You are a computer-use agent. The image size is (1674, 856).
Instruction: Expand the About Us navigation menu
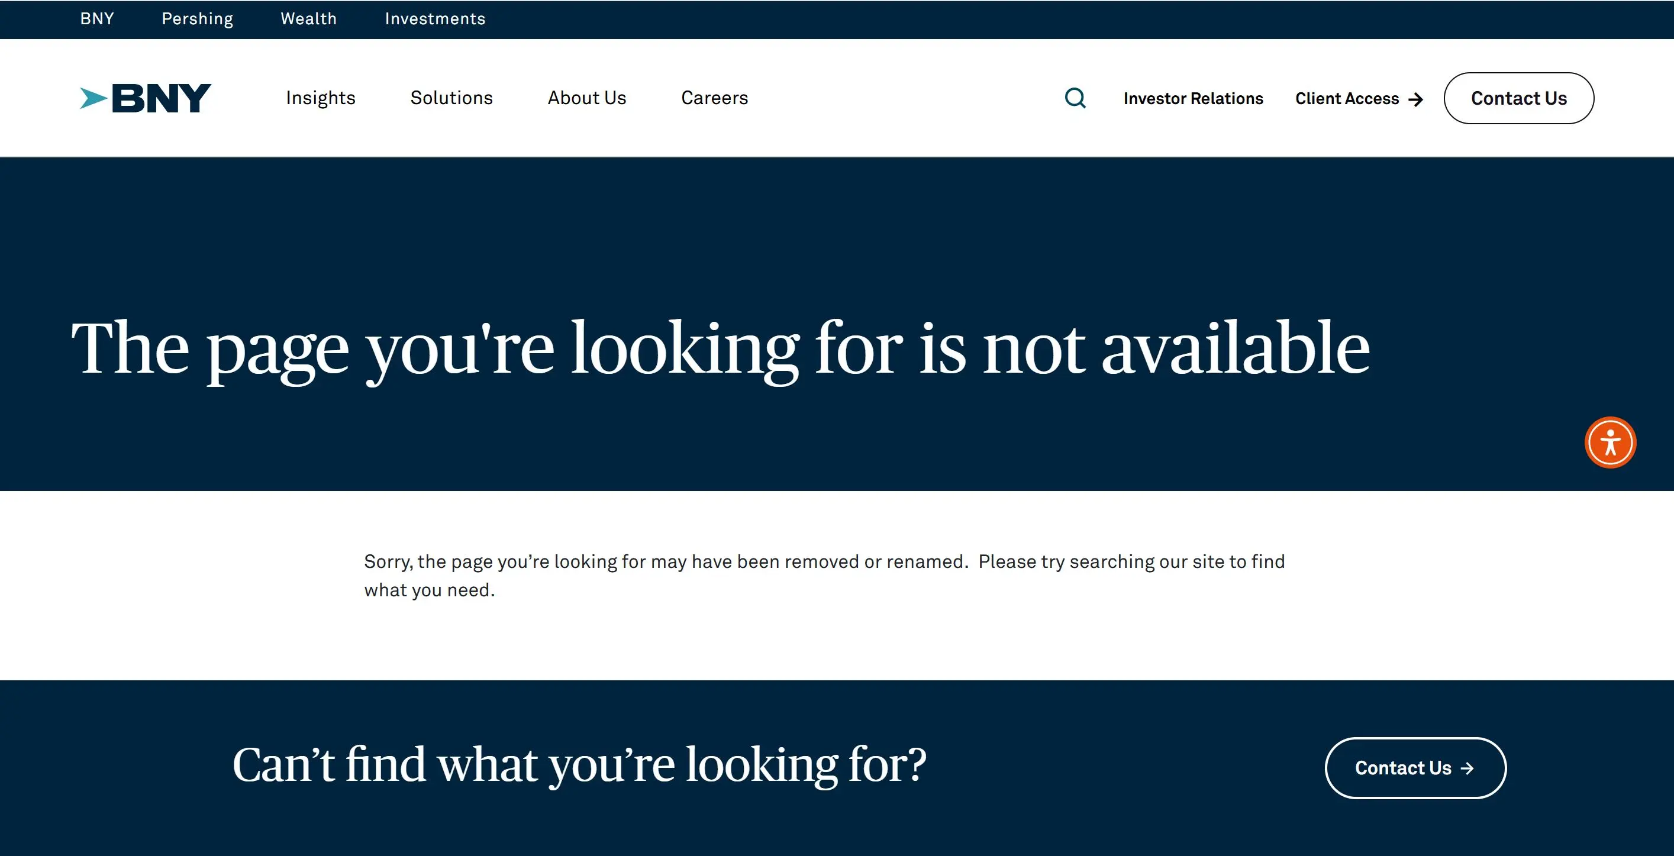click(587, 98)
